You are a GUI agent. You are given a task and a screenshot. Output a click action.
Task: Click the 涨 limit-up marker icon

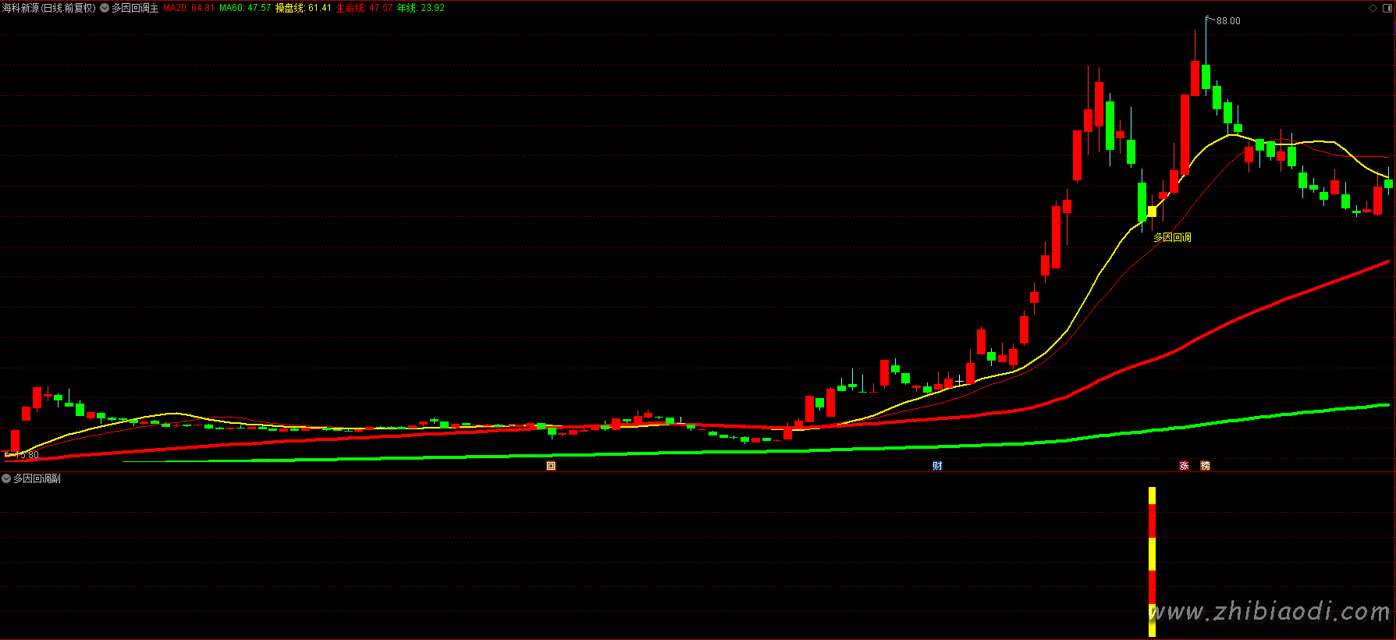[1184, 466]
